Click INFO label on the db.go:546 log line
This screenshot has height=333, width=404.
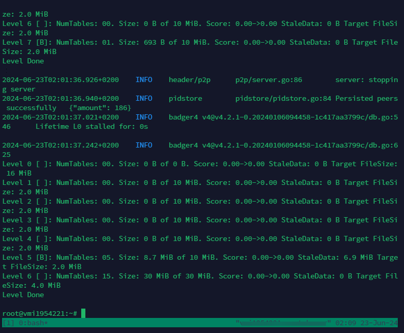(144, 117)
